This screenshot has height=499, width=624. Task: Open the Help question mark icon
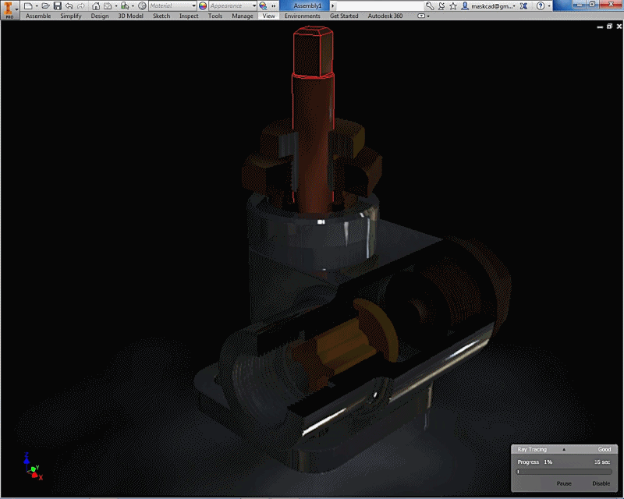coord(541,5)
